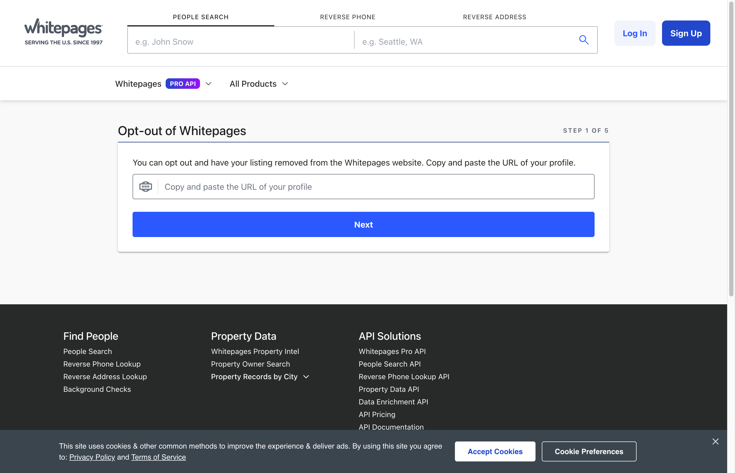The width and height of the screenshot is (735, 473).
Task: Open Property Owner Search link
Action: pos(250,364)
